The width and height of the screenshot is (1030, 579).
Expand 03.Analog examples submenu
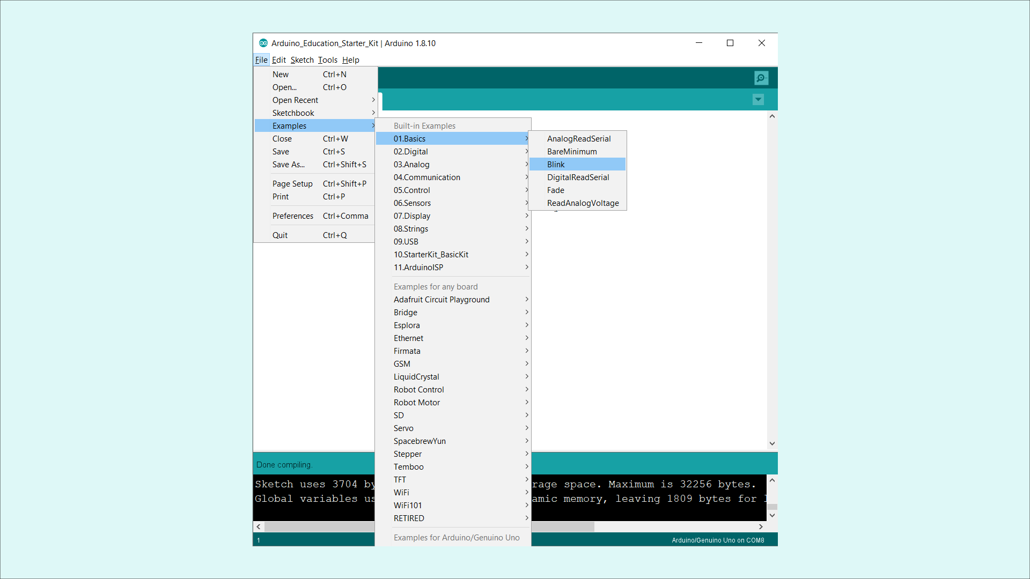coord(453,165)
